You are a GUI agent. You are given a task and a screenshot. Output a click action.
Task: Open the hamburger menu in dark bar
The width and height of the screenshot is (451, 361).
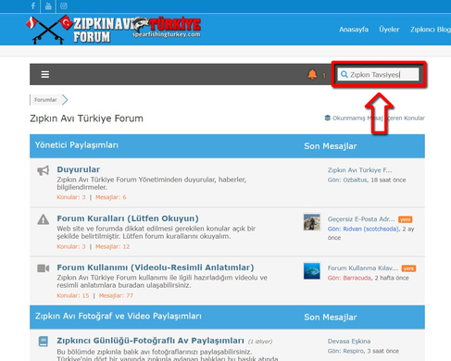point(45,74)
